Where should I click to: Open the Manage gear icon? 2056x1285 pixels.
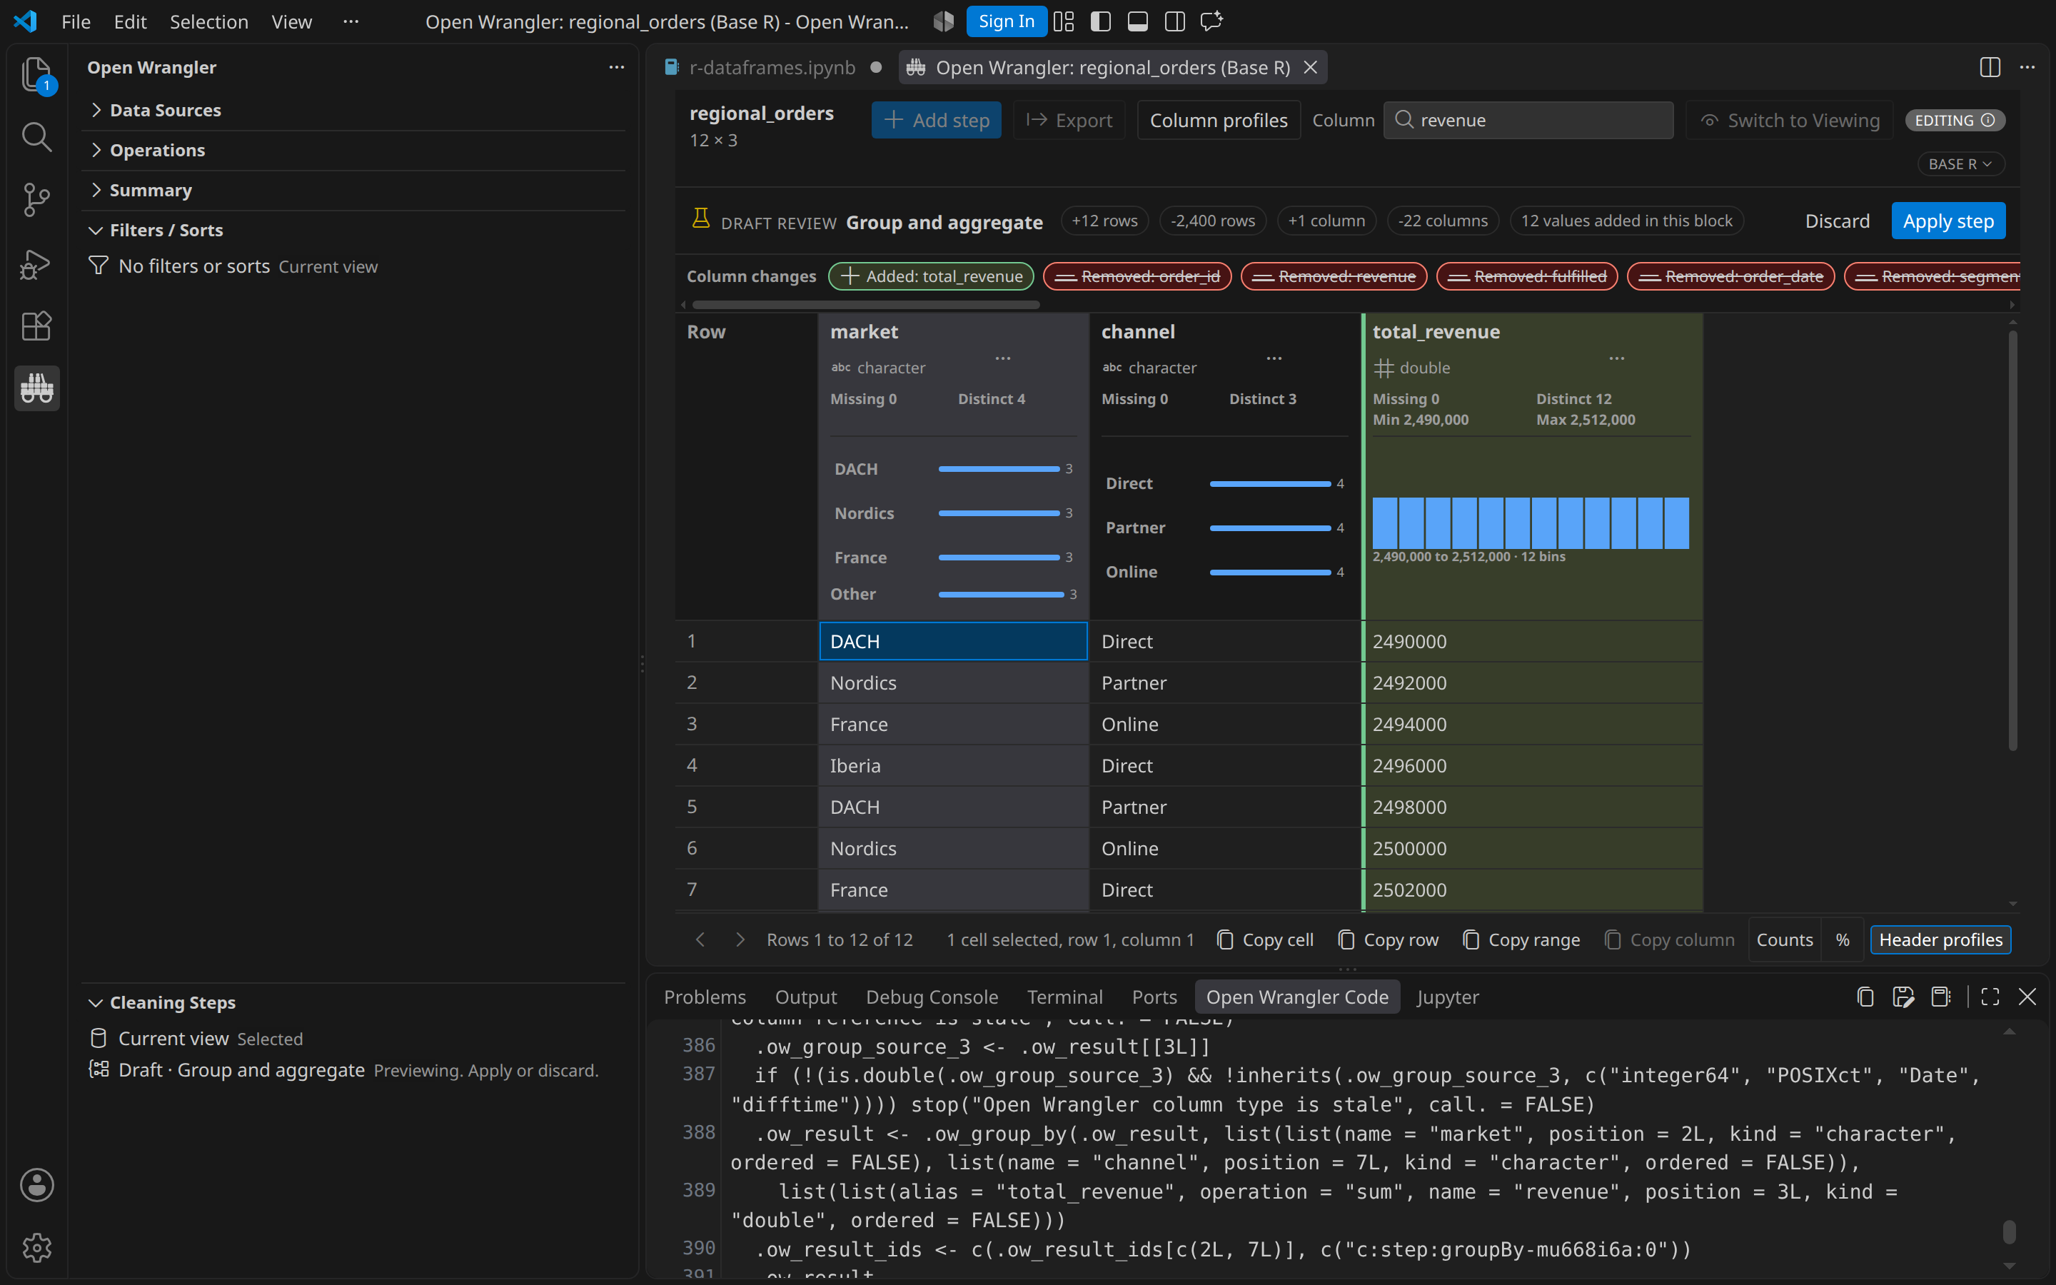coord(36,1248)
